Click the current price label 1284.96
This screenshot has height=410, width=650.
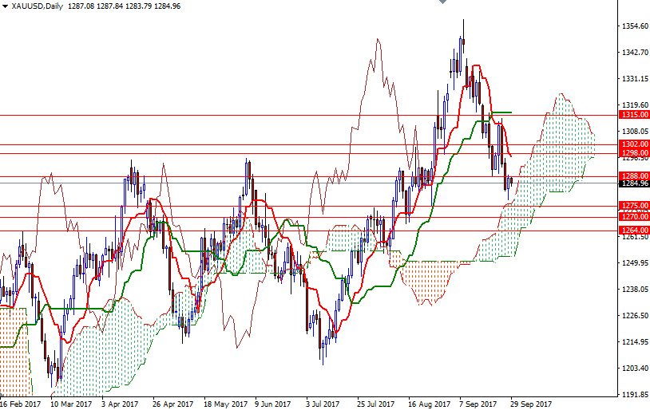pyautogui.click(x=634, y=183)
